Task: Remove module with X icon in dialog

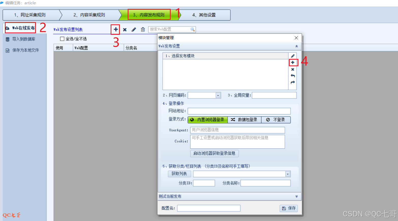Action: tap(293, 69)
